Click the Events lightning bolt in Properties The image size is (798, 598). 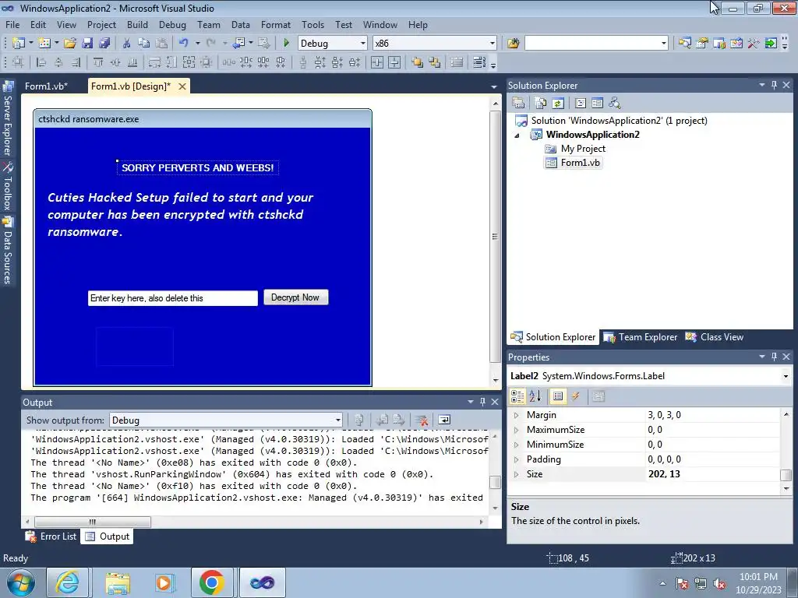(x=576, y=396)
